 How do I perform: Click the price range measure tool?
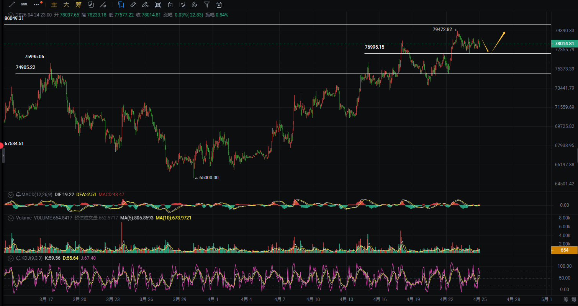tap(24, 5)
